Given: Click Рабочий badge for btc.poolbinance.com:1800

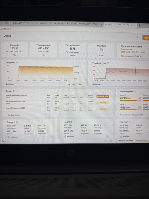Looking at the screenshot, I should (103, 103).
